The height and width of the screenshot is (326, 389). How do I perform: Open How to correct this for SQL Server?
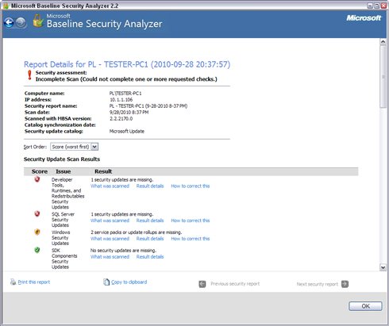click(191, 221)
